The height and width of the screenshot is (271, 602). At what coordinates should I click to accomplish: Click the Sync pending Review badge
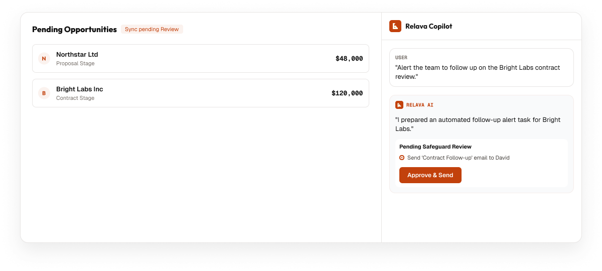pyautogui.click(x=152, y=29)
